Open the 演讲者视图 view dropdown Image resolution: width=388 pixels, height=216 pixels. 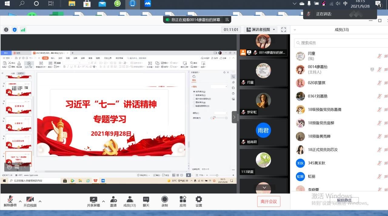260,29
